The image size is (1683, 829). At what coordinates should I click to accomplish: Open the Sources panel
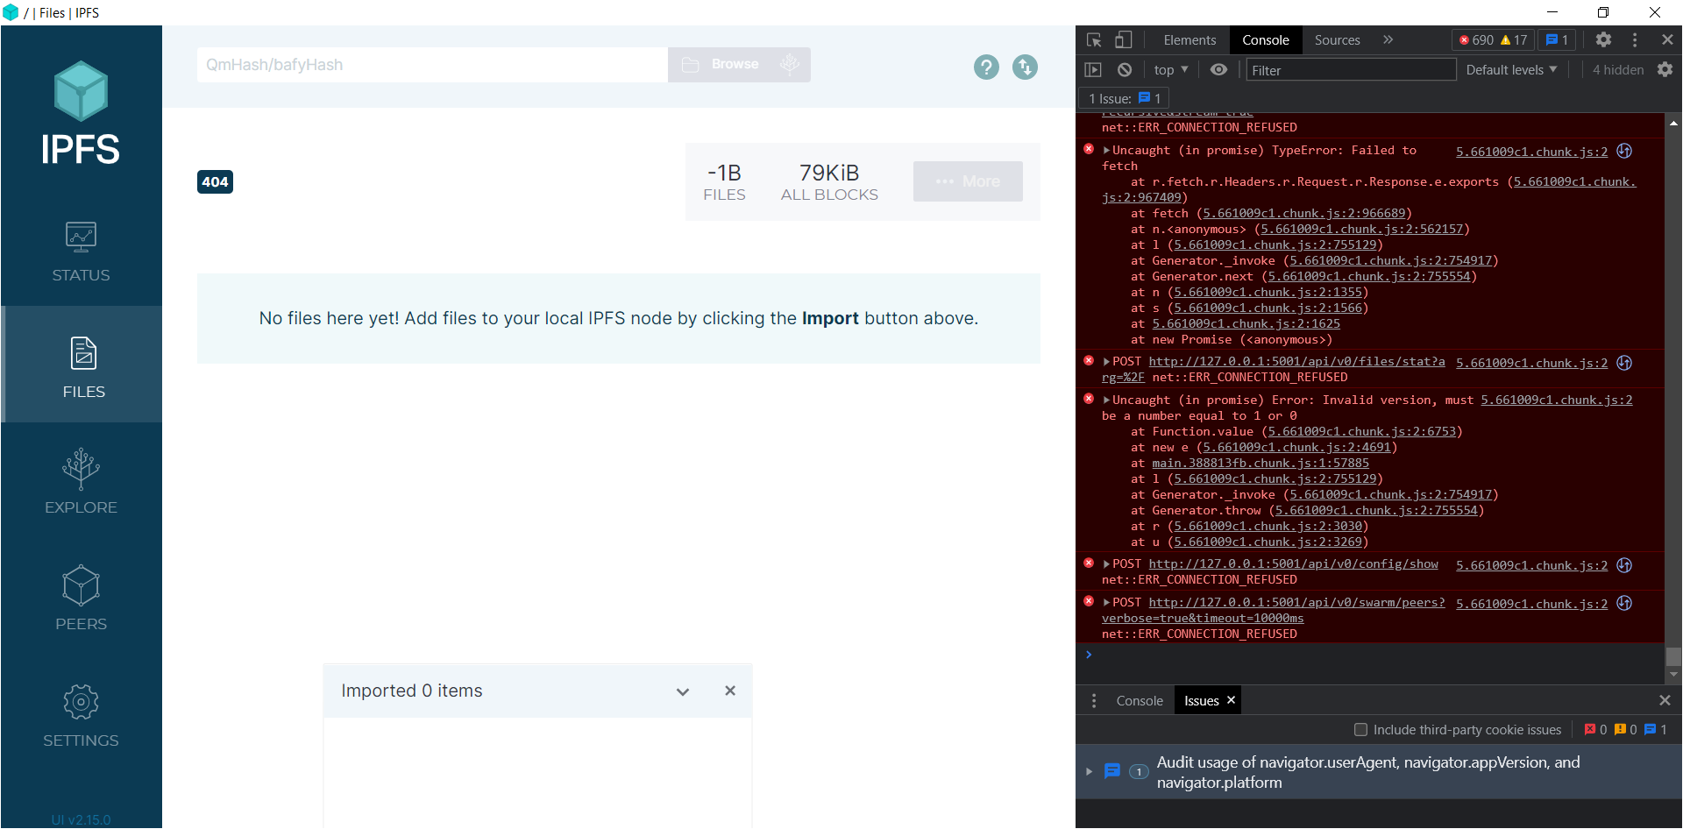(1336, 39)
